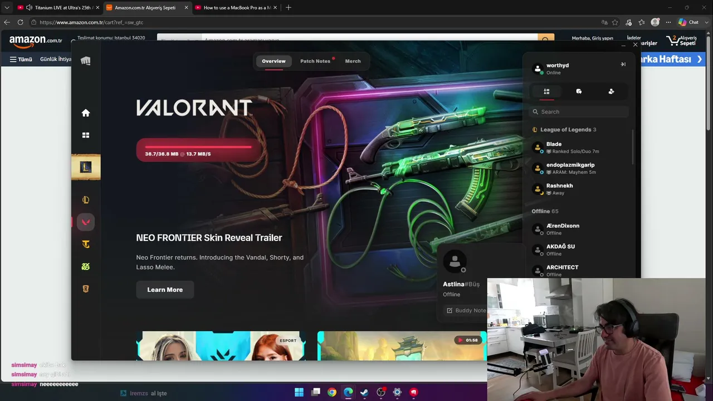
Task: Go back in the Edge browser
Action: coord(7,22)
